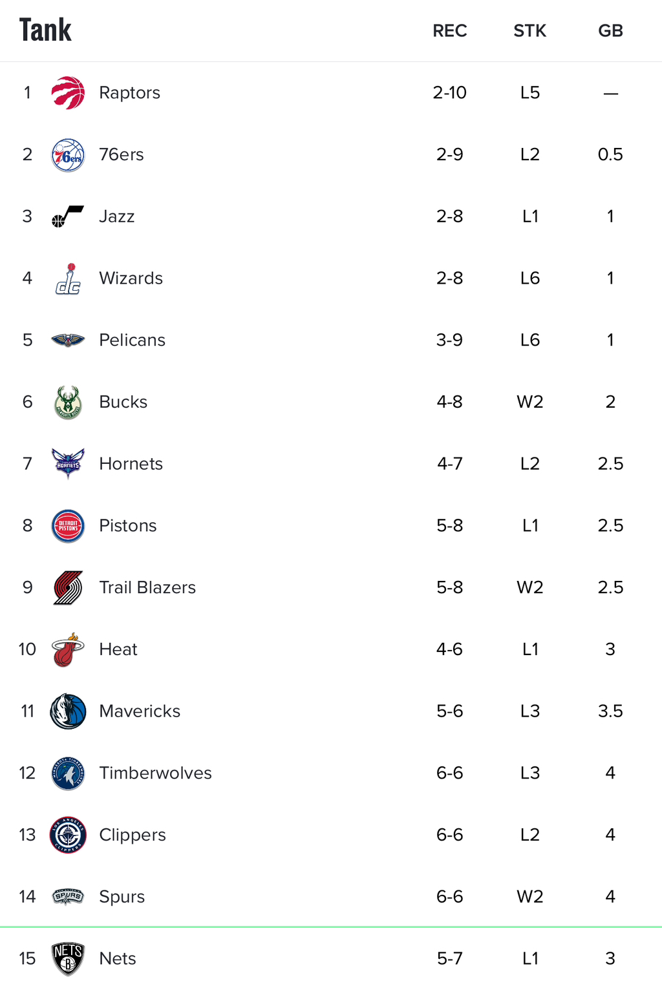The image size is (662, 986).
Task: Tap the Raptors team logo
Action: tap(68, 92)
